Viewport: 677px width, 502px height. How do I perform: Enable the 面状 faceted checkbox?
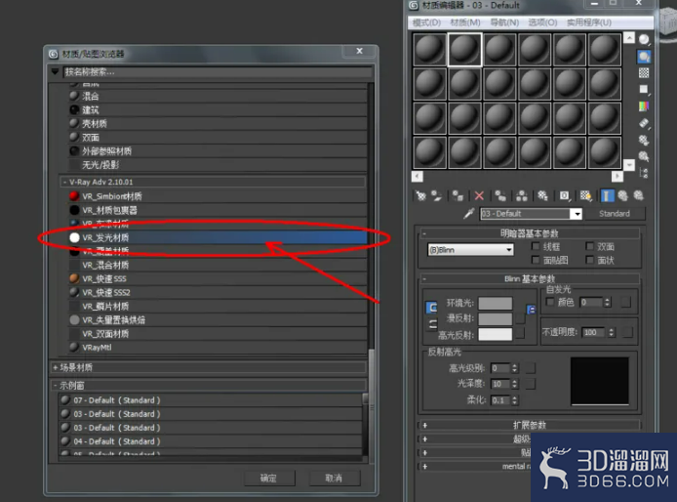pos(590,260)
